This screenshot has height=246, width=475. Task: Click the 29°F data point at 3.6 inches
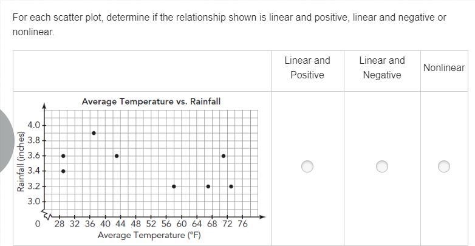click(63, 156)
